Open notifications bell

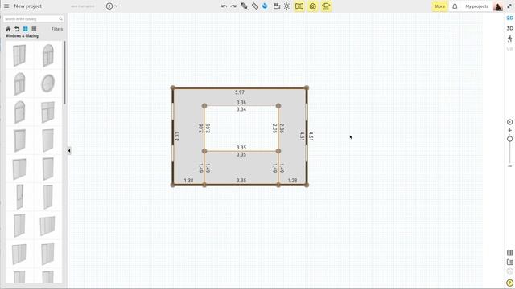[455, 6]
